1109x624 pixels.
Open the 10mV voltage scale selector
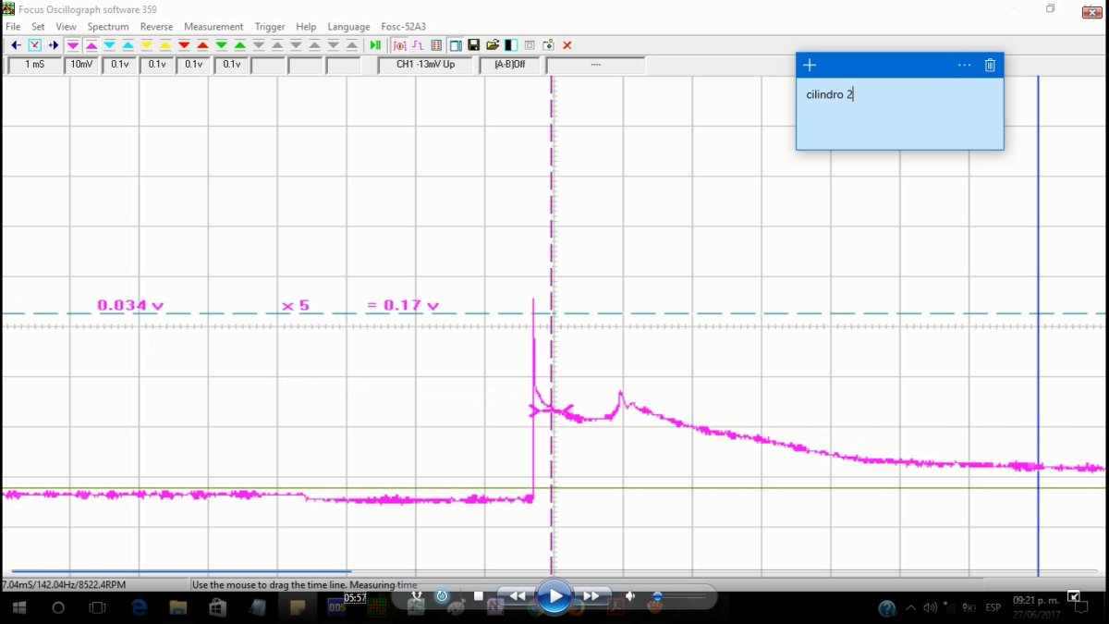81,65
